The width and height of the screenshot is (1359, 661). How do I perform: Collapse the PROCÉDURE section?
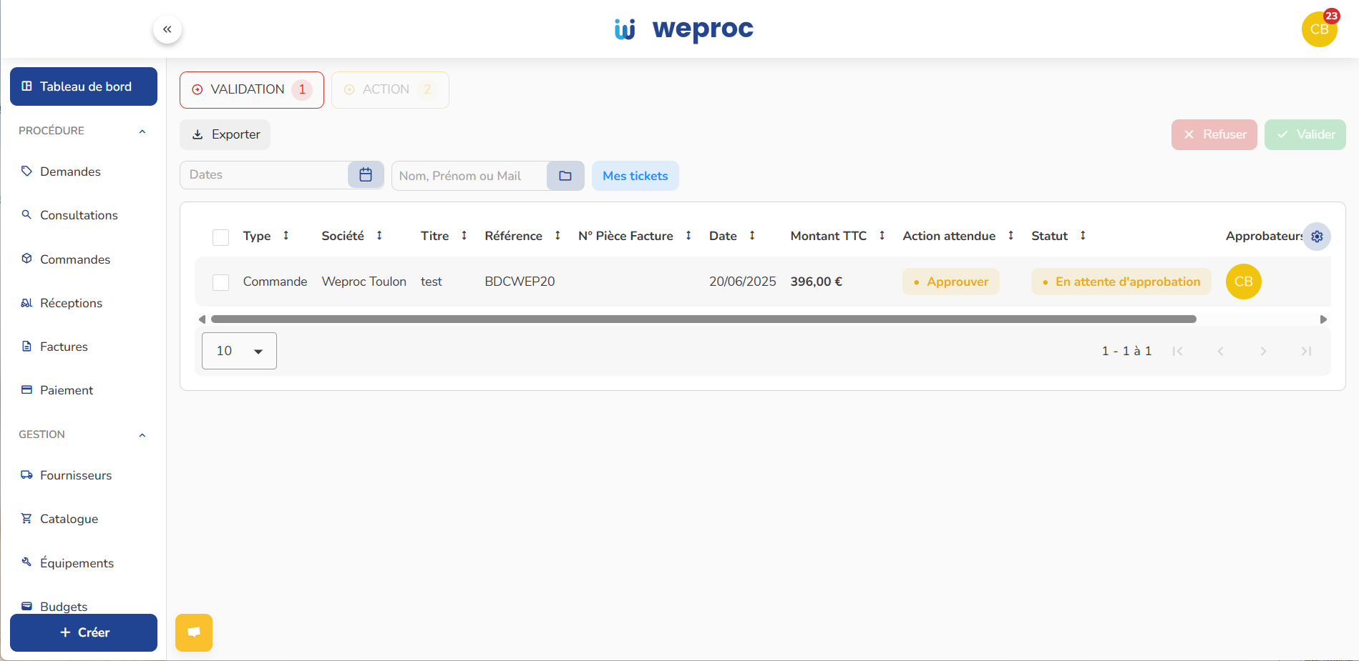coord(142,131)
